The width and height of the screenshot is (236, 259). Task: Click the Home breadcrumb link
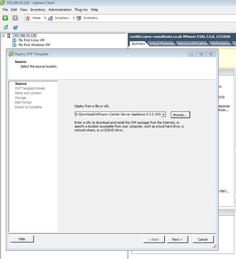36,18
